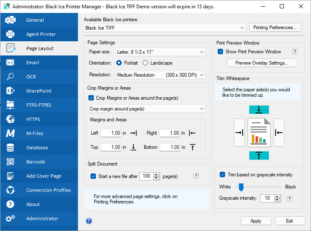
Task: Open the Available Black Ice printers list
Action: click(165, 28)
